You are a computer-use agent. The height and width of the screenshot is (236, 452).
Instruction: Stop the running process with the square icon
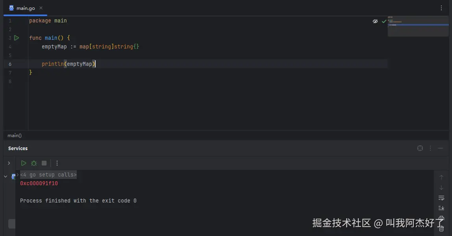[44, 163]
